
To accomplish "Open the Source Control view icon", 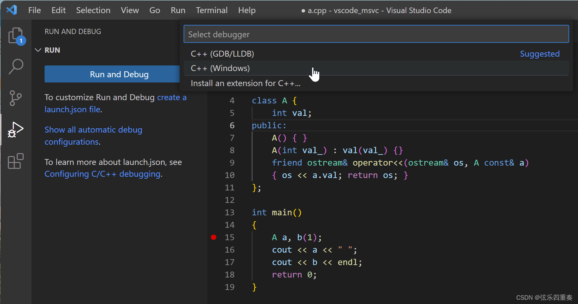I will point(16,98).
